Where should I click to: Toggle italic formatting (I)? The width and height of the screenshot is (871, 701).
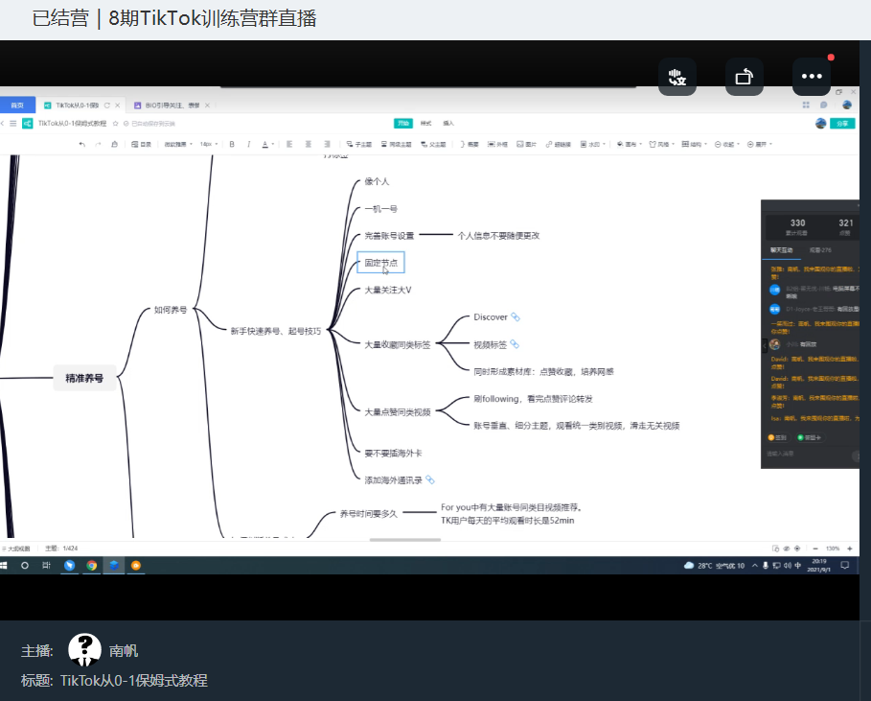pyautogui.click(x=248, y=144)
